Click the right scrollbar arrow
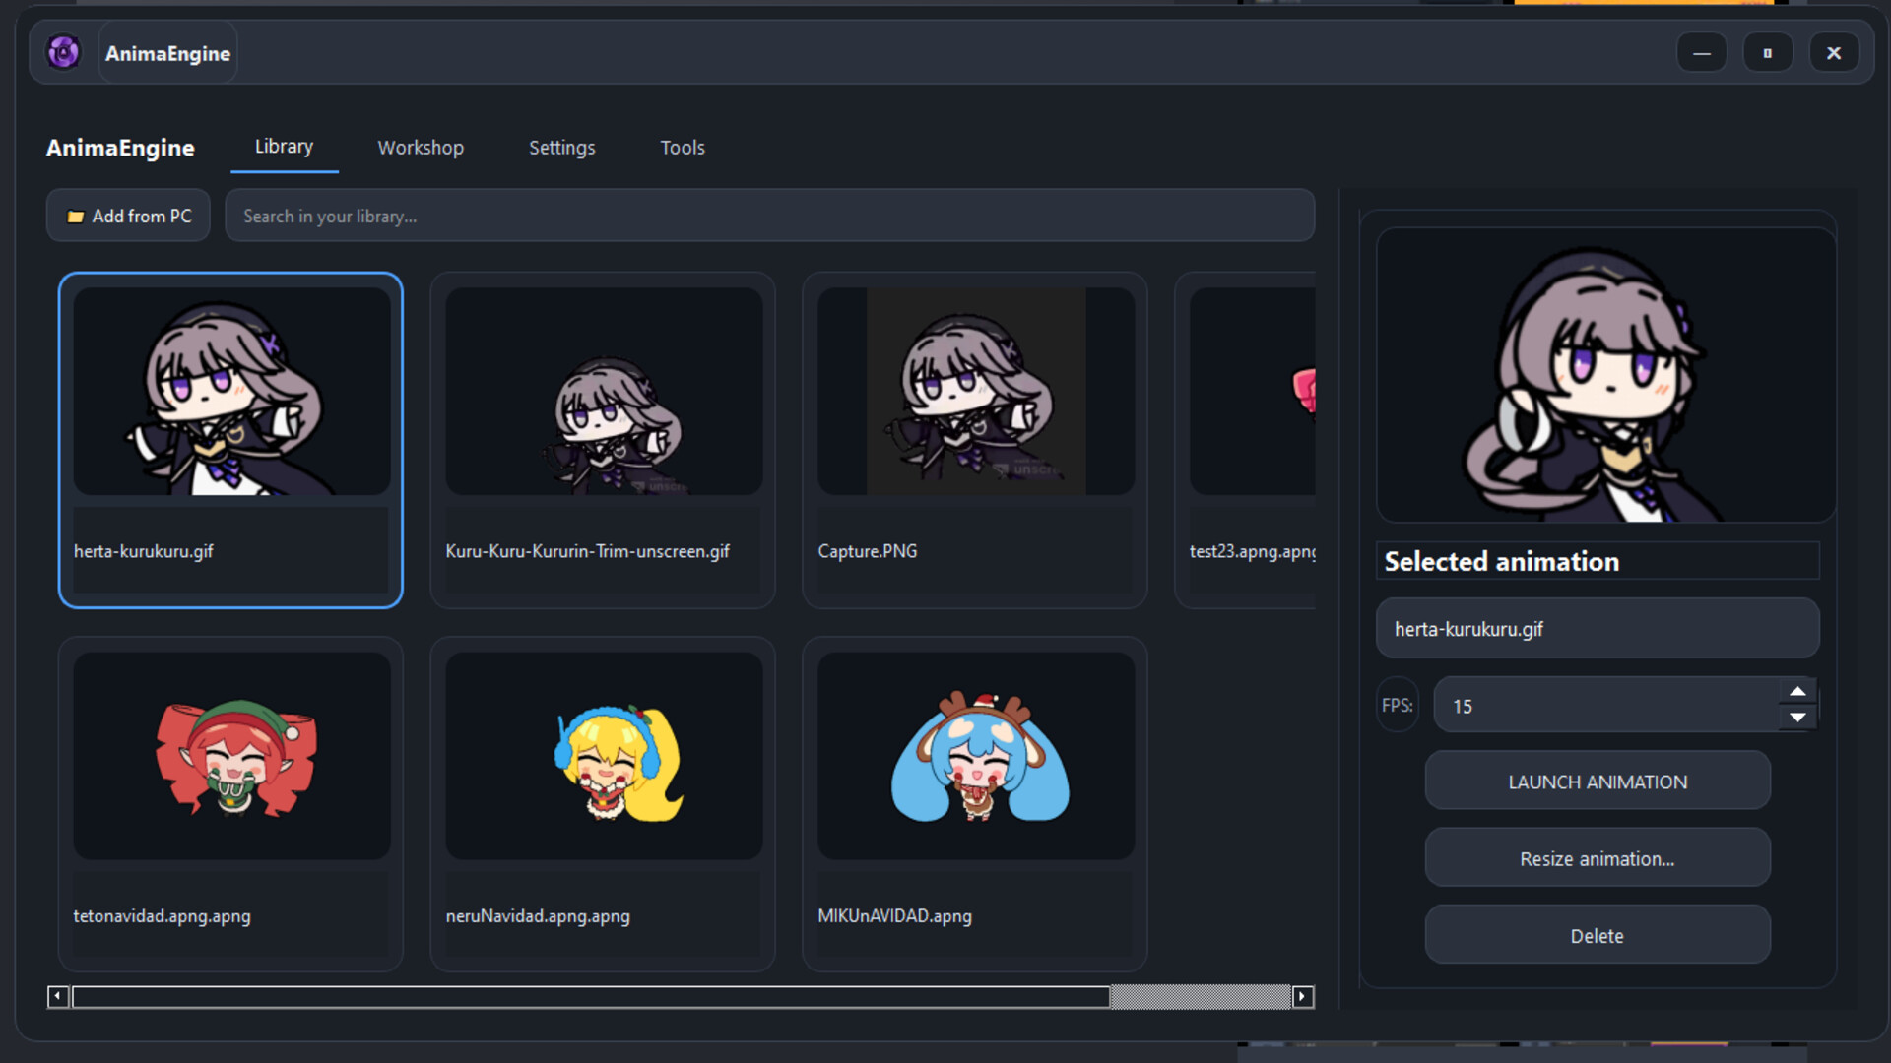This screenshot has width=1891, height=1063. pyautogui.click(x=1304, y=997)
